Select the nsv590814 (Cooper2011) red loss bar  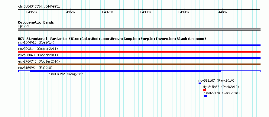[x=139, y=52]
